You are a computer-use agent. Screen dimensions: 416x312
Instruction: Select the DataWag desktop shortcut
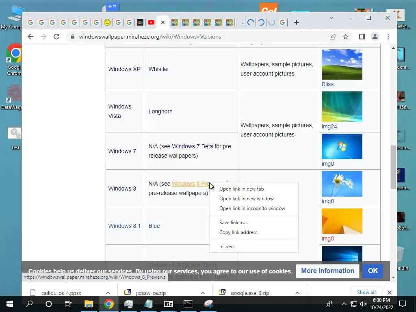click(x=11, y=97)
